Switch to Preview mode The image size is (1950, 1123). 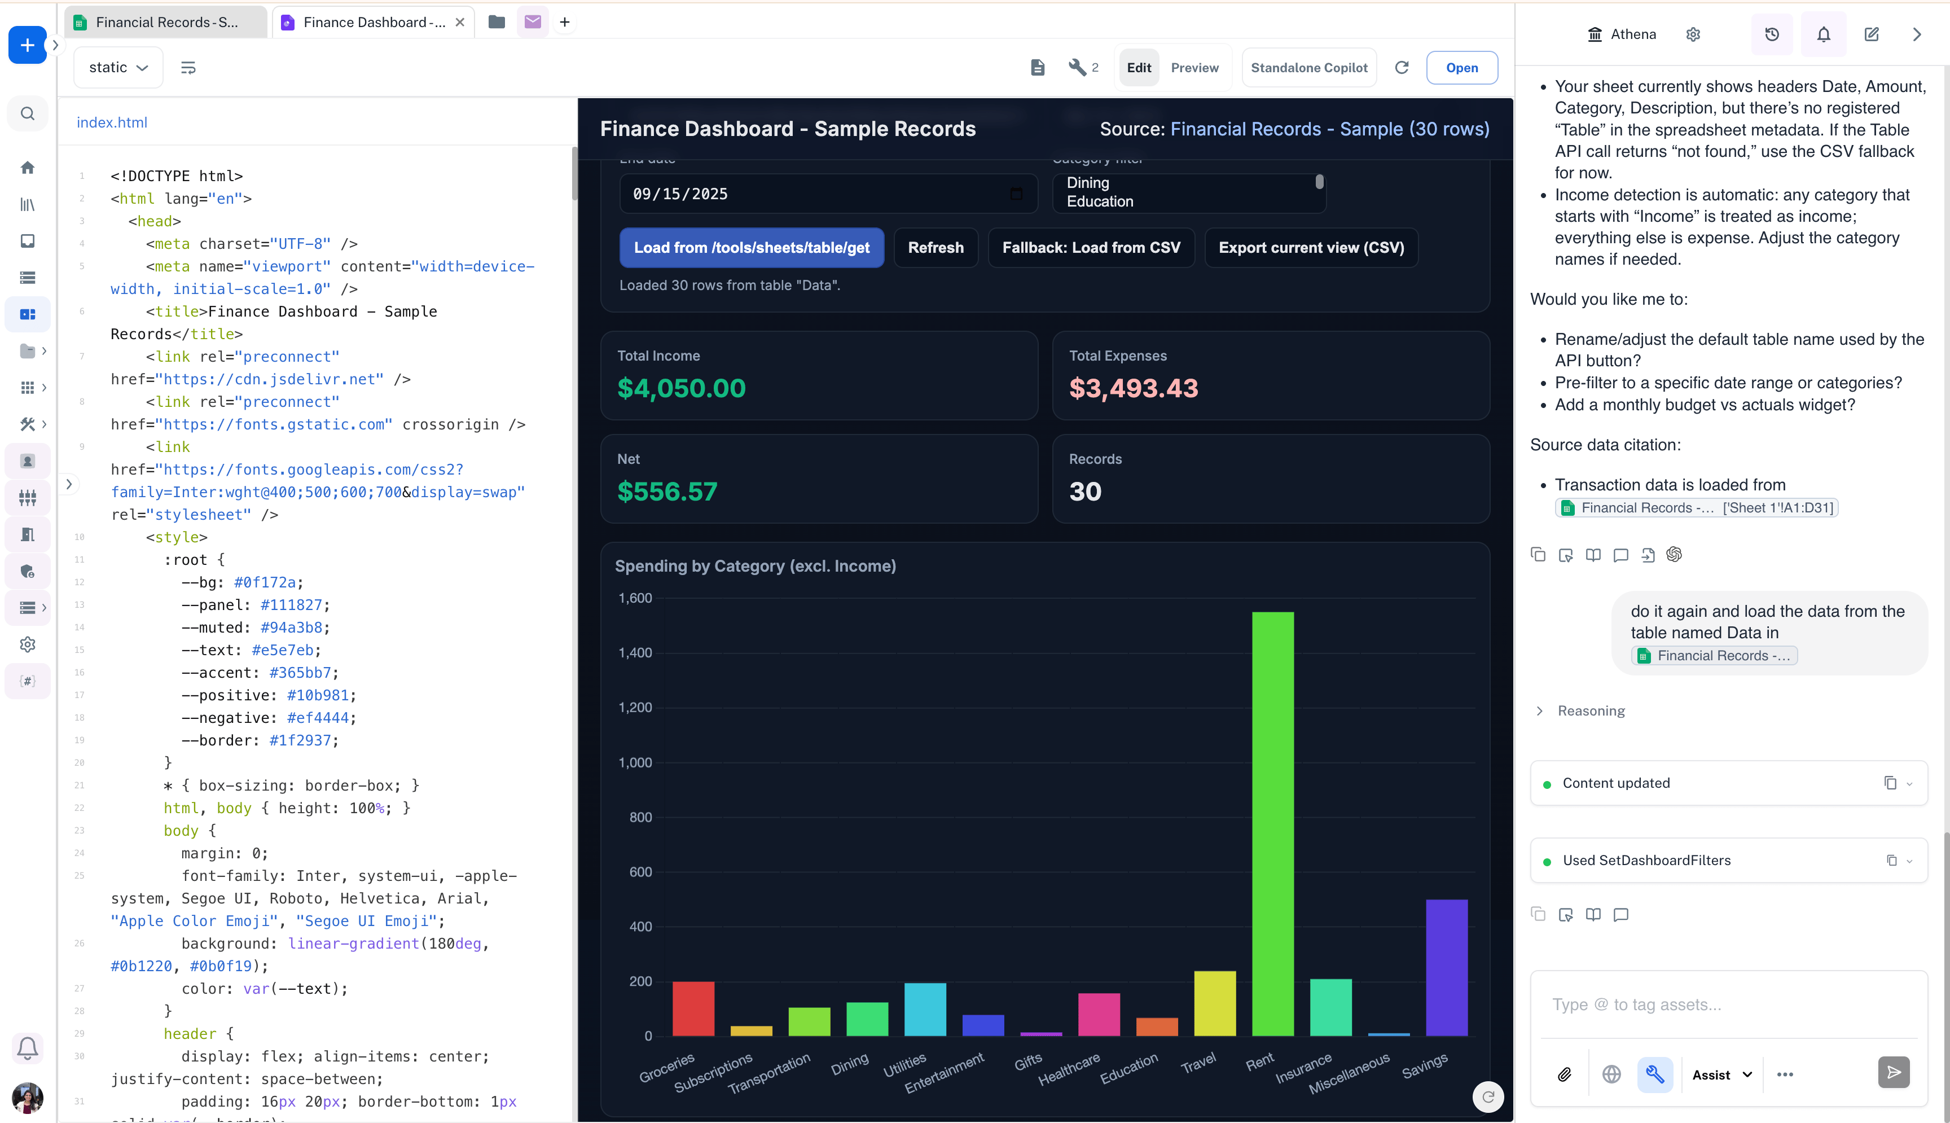point(1194,68)
